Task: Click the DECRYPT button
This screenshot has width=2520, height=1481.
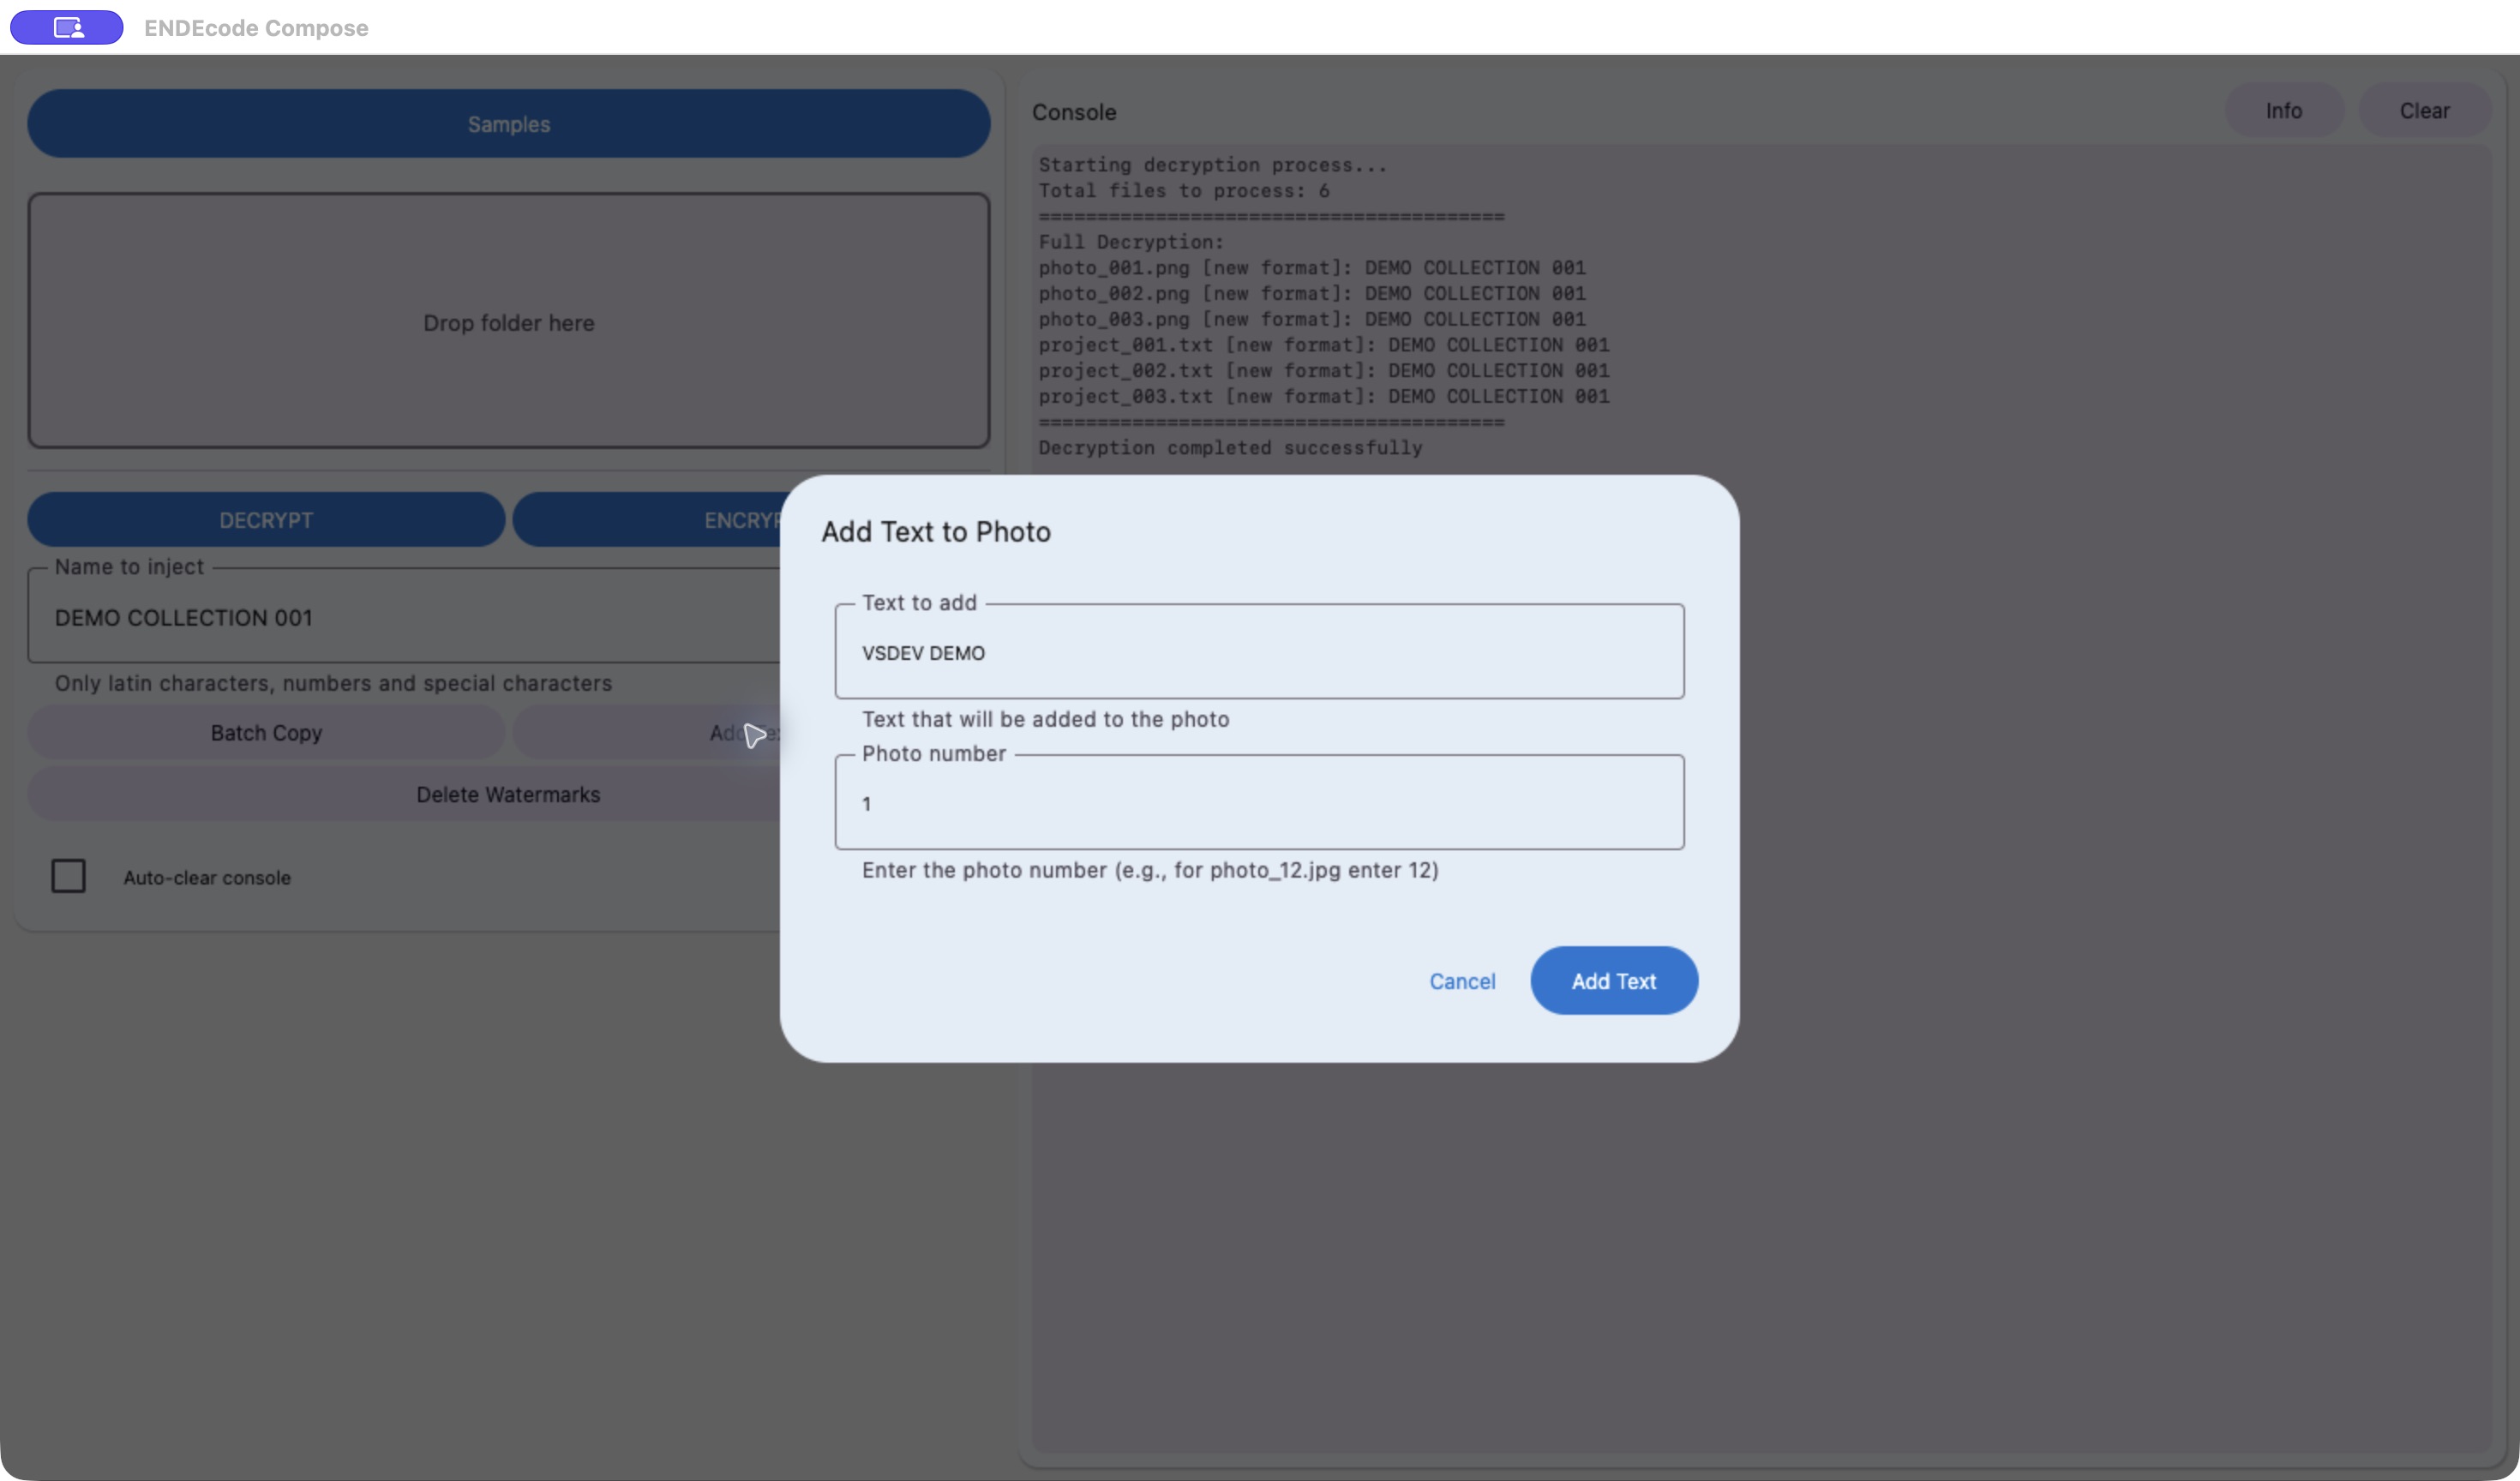Action: tap(266, 520)
